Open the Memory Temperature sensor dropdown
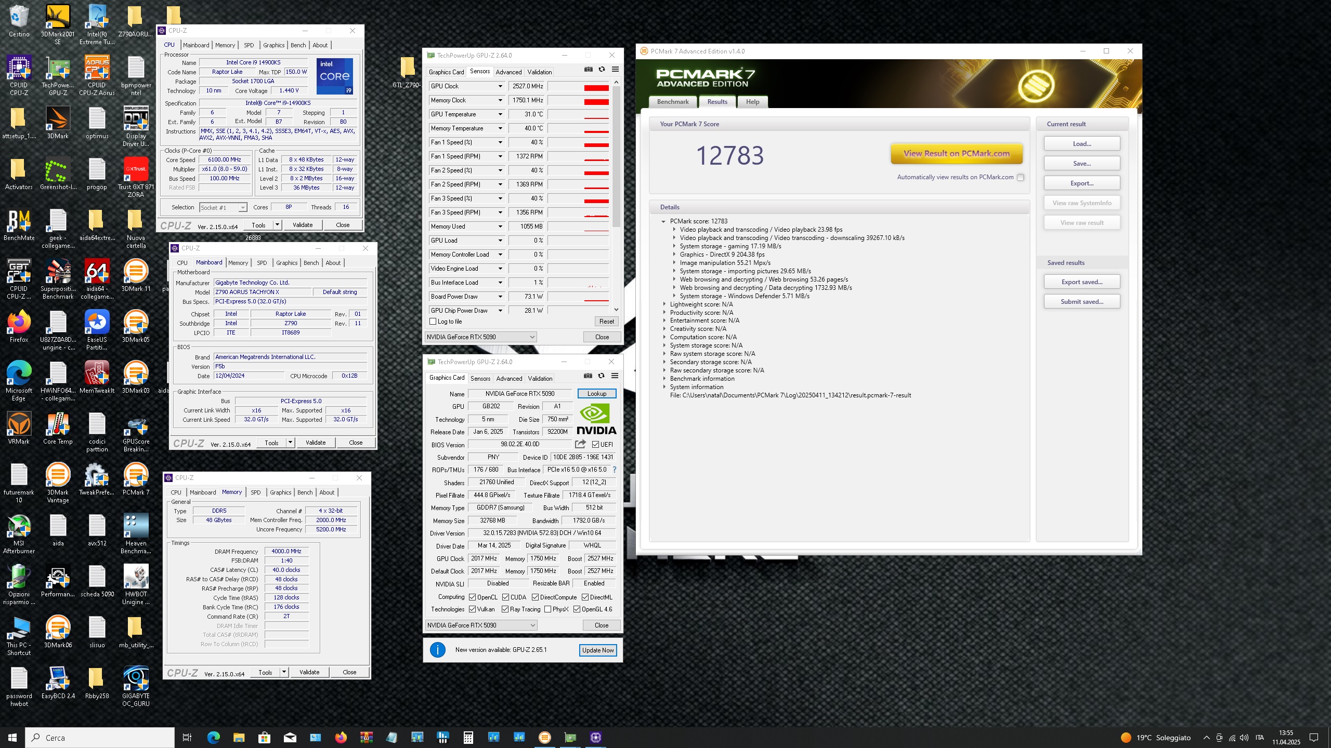1331x748 pixels. coord(500,128)
